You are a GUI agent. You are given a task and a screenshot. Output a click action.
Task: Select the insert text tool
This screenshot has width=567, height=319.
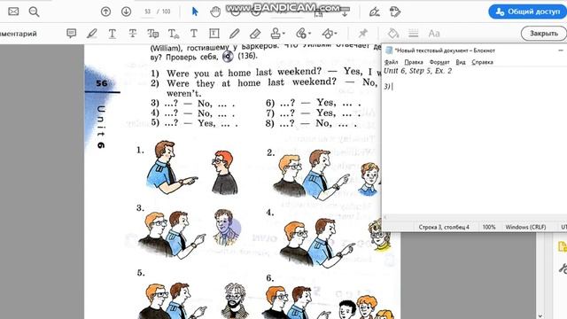pos(174,34)
